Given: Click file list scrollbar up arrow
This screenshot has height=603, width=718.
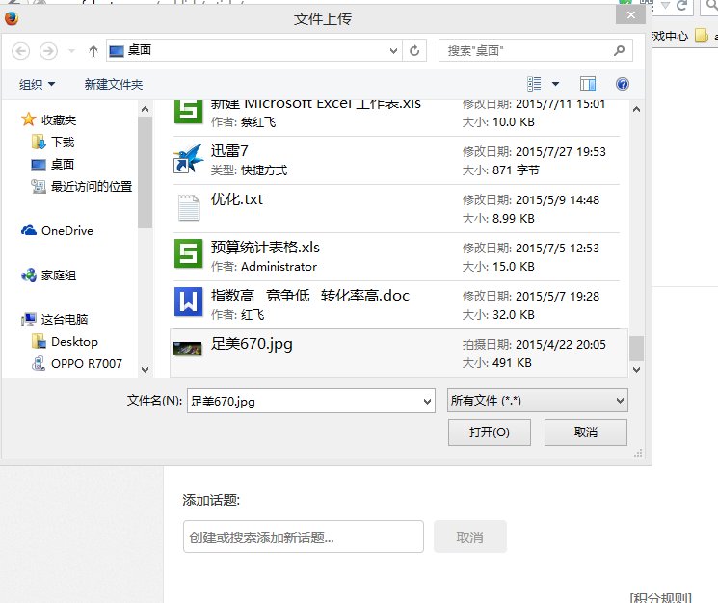Looking at the screenshot, I should click(x=636, y=110).
